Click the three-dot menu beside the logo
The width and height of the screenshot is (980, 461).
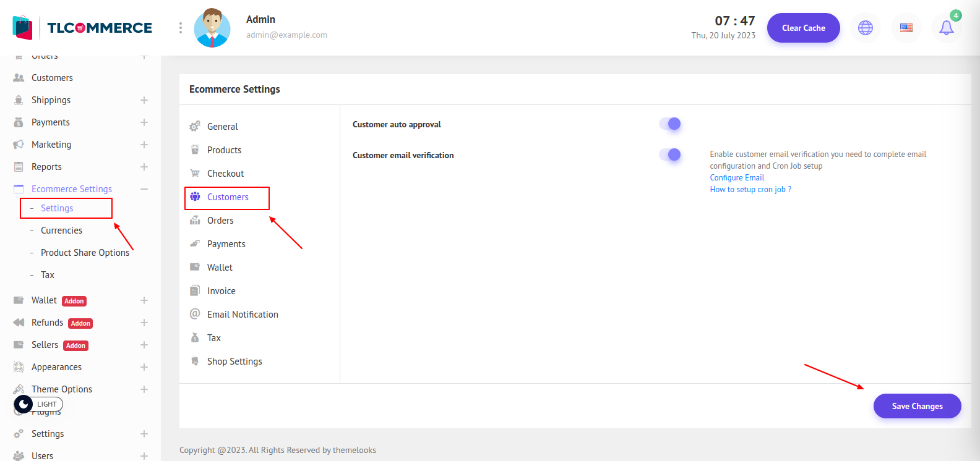pyautogui.click(x=180, y=28)
